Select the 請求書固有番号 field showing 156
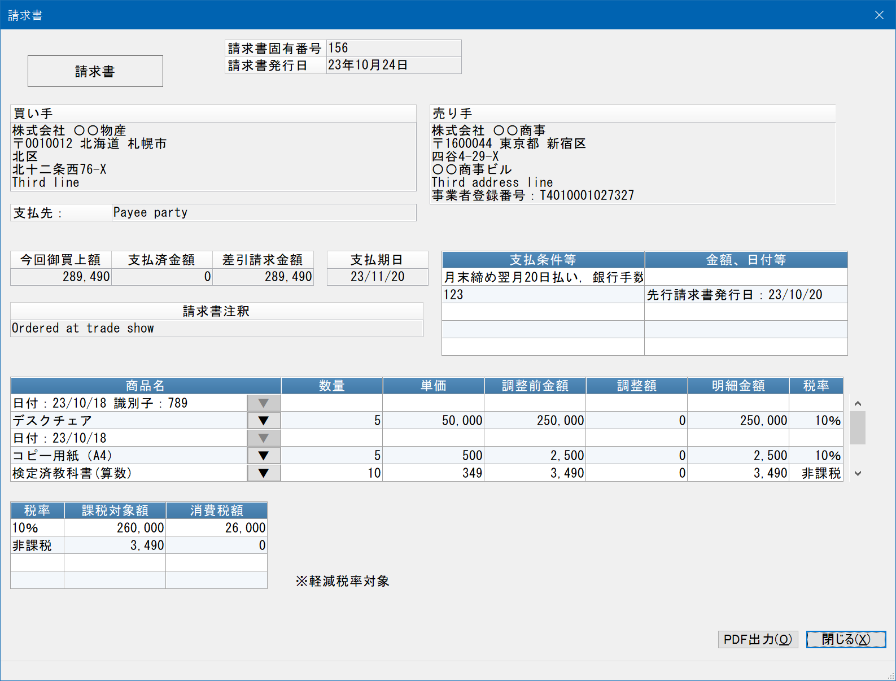 (394, 48)
